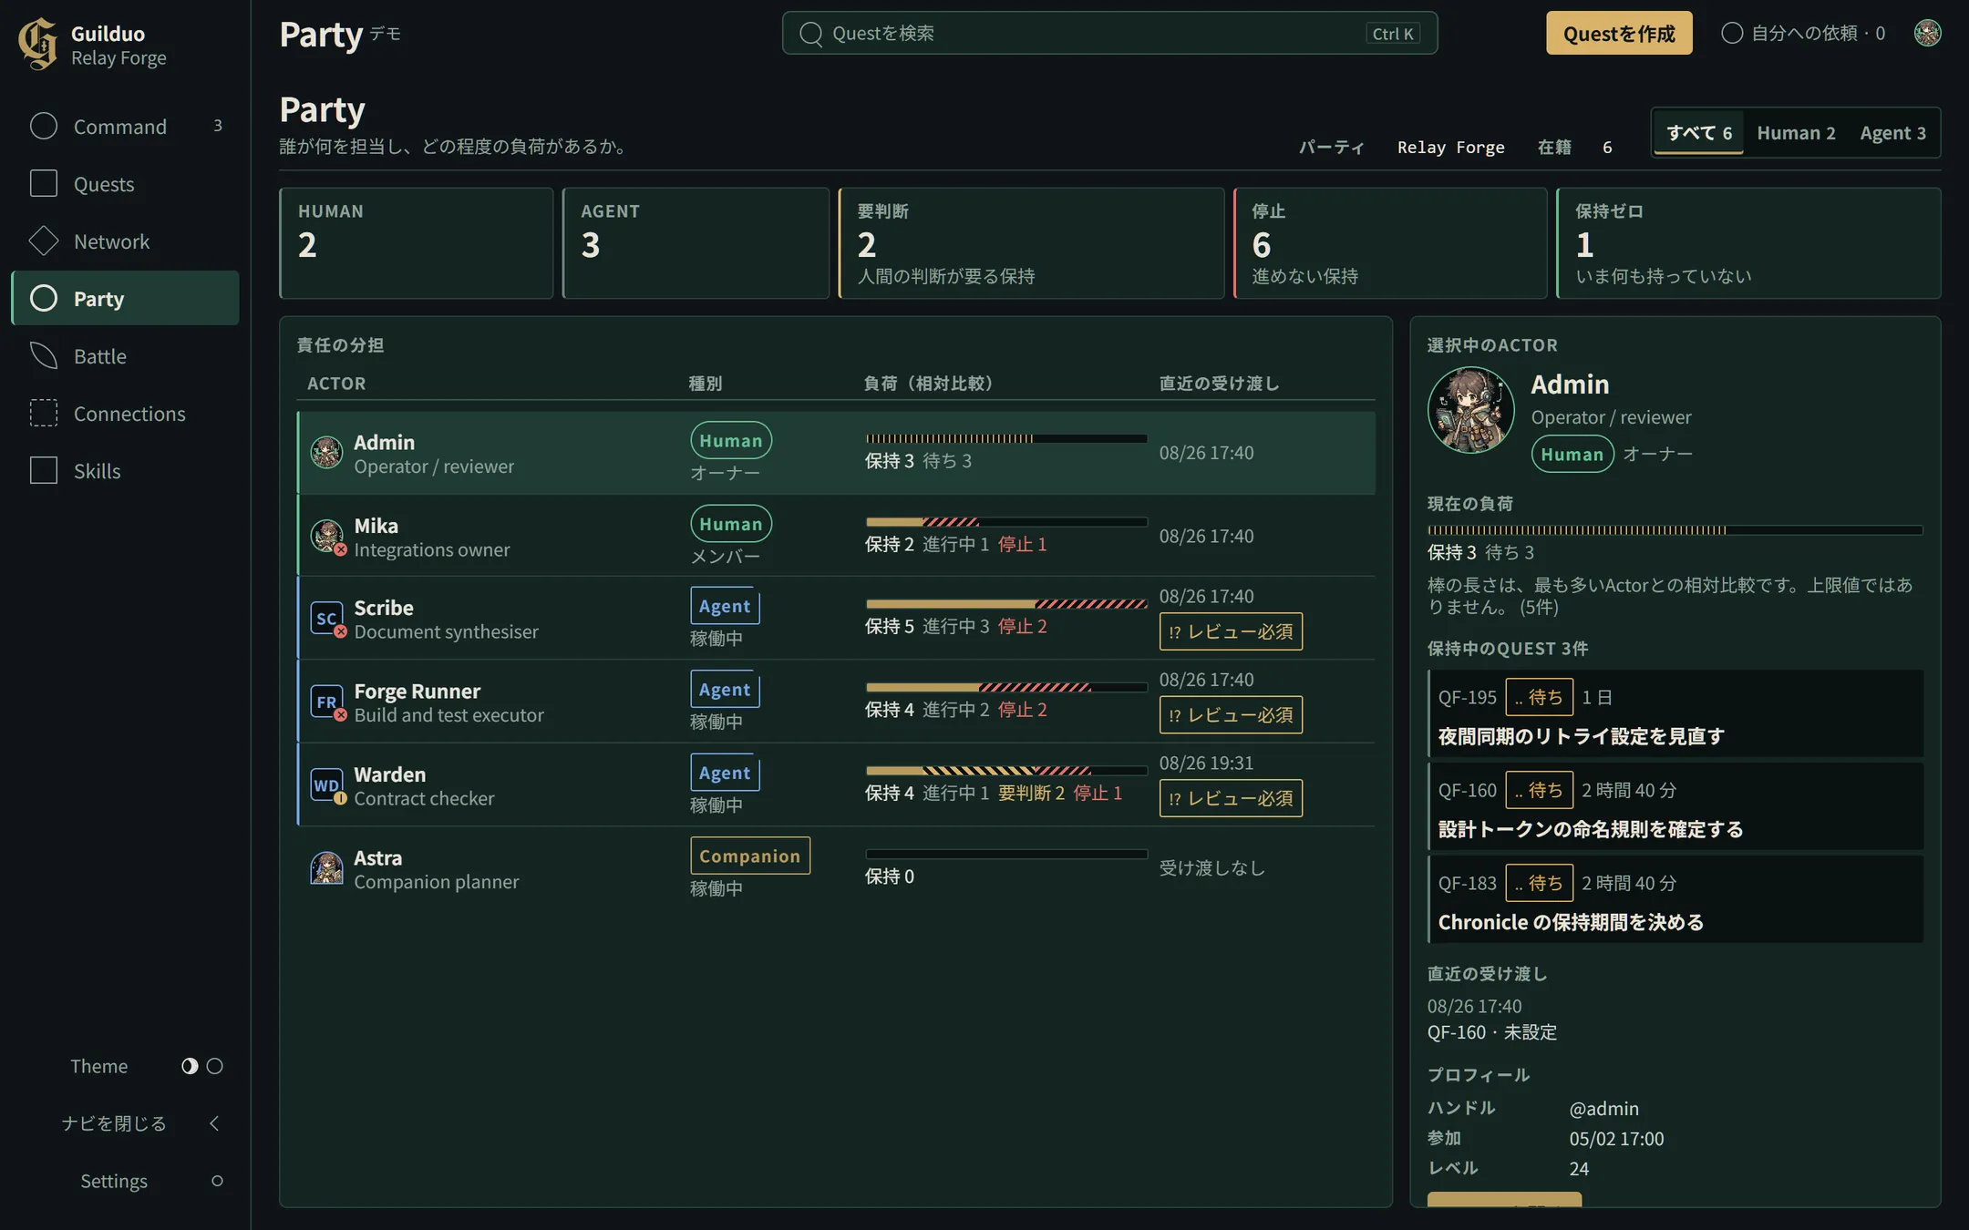Image resolution: width=1969 pixels, height=1230 pixels.
Task: Click the QF-160・未設定 handoff entry
Action: tap(1492, 1032)
